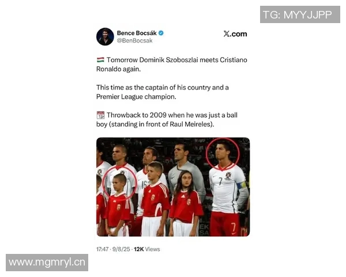Open the @BenBocsak handle link

point(134,40)
